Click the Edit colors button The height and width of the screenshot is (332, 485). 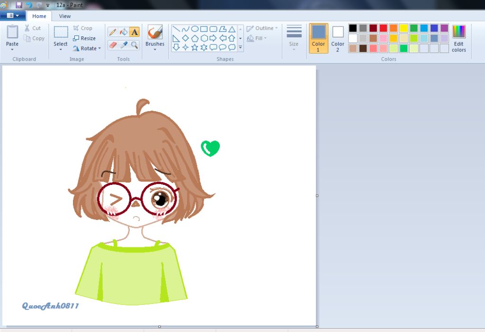(x=458, y=38)
